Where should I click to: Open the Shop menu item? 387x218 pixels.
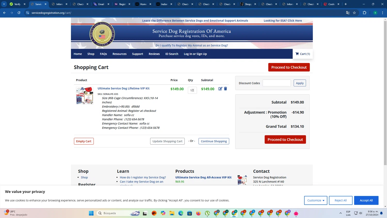tap(91, 54)
